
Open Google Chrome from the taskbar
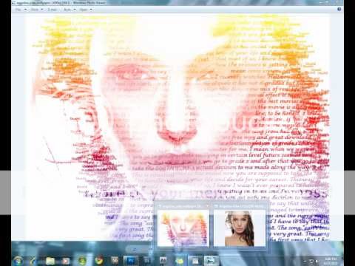pos(99,261)
